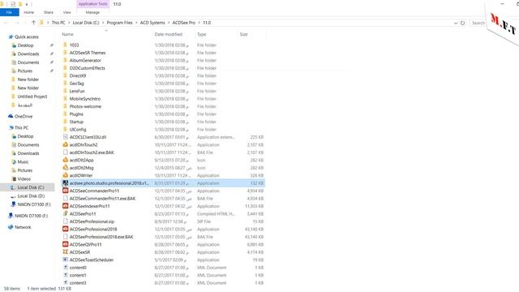This screenshot has width=519, height=292.
Task: Select the D2DCustomEffects folder icon
Action: pyautogui.click(x=65, y=68)
